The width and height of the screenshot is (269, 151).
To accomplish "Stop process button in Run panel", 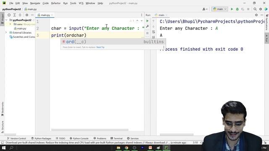I will [148, 33].
